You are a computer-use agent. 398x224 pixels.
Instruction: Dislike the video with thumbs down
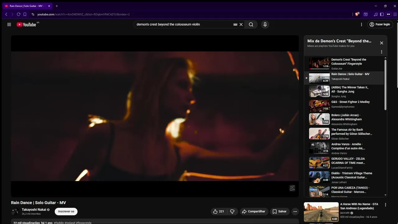232,212
